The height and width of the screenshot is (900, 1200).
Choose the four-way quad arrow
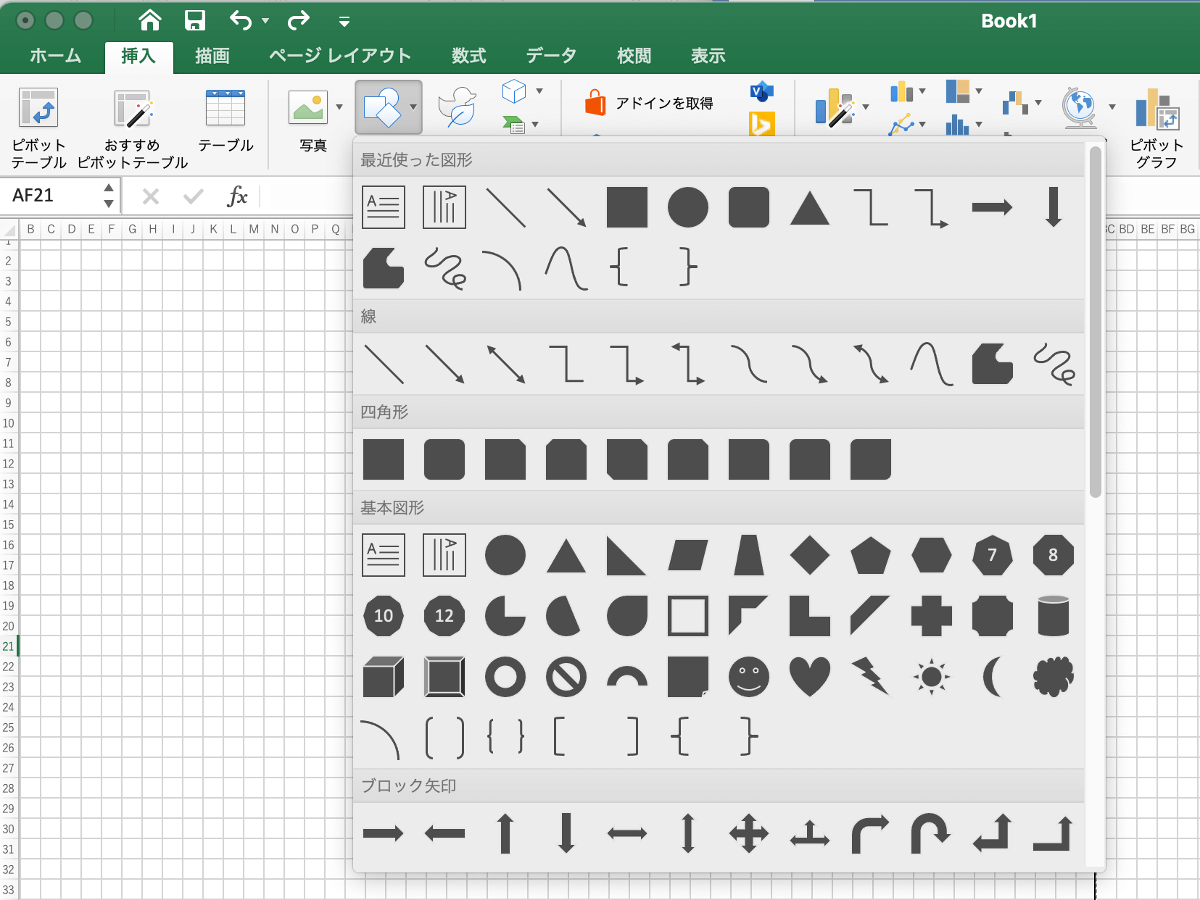[x=749, y=833]
